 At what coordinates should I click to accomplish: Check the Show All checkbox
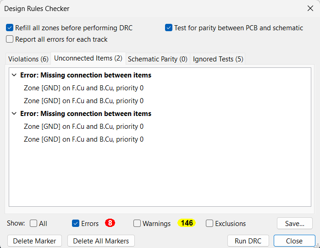[33, 224]
